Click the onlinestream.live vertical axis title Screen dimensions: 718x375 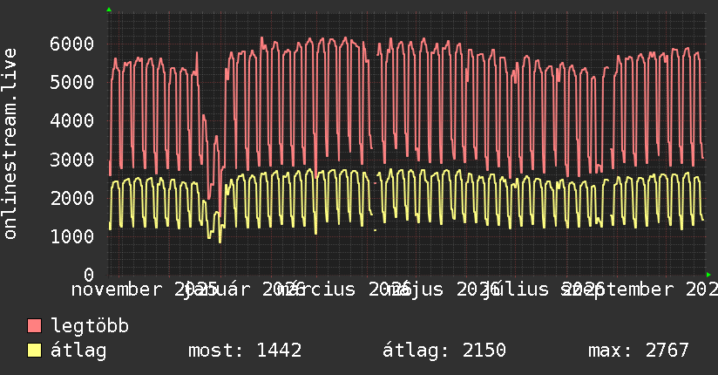[x=10, y=144]
